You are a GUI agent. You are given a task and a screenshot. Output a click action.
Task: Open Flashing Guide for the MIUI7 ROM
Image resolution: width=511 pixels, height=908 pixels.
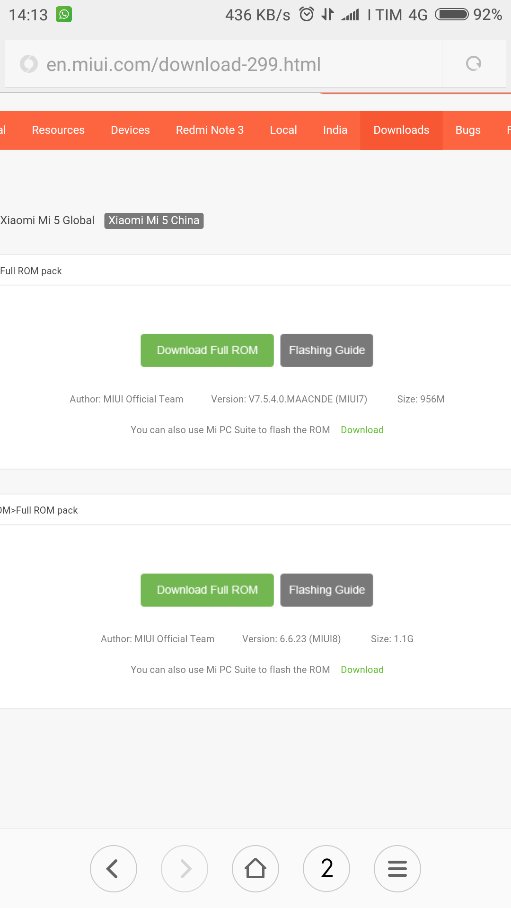click(327, 350)
